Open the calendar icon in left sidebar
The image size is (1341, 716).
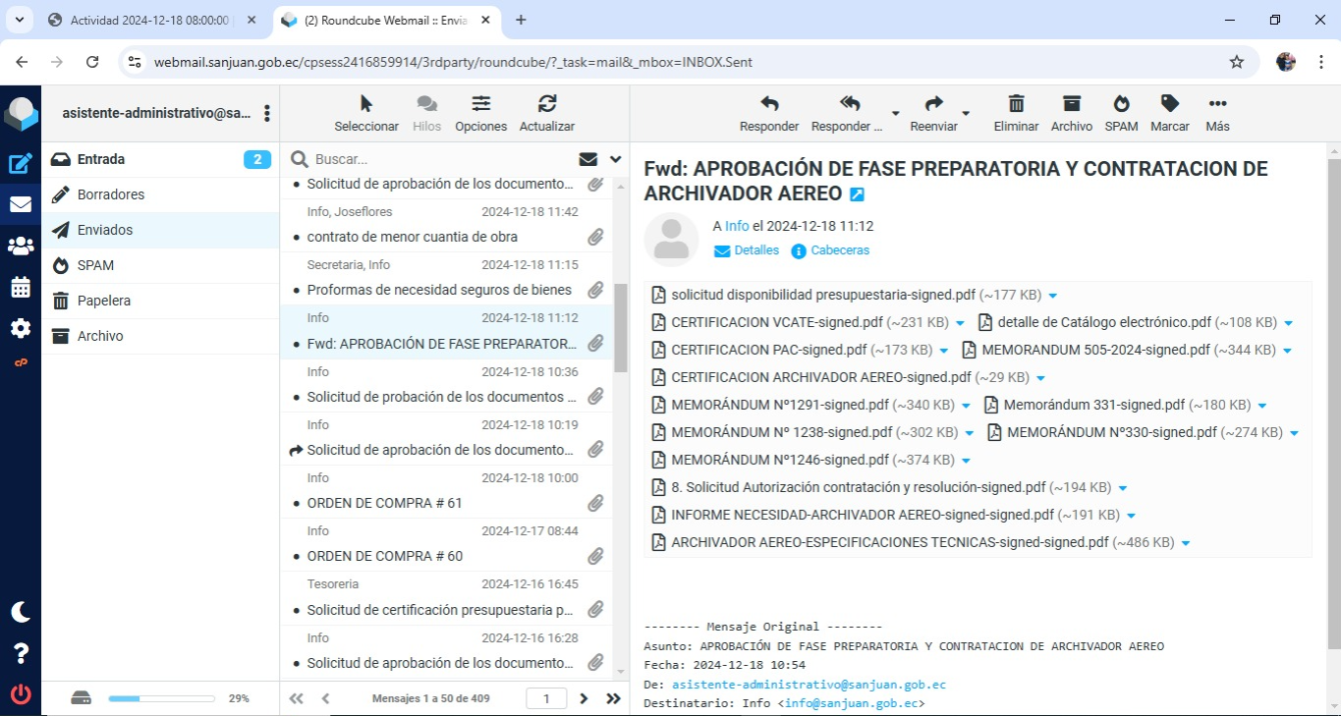click(21, 288)
